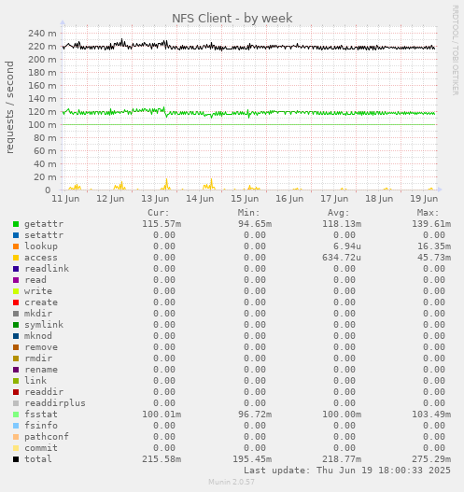This screenshot has height=492, width=464.
Task: Click the 'NFS Client - by week' title
Action: tap(232, 18)
